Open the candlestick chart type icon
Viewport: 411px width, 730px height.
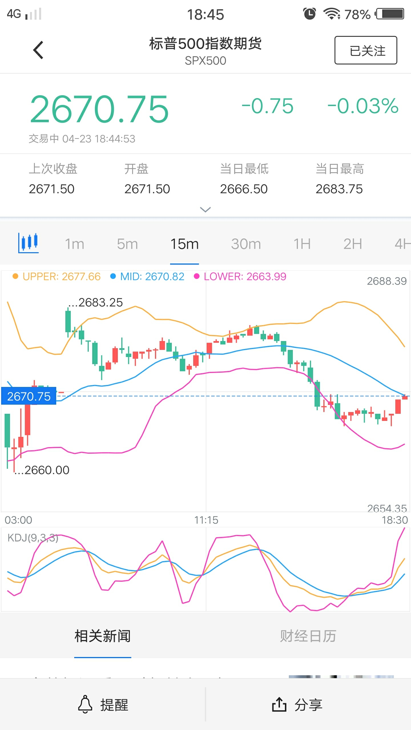coord(29,243)
